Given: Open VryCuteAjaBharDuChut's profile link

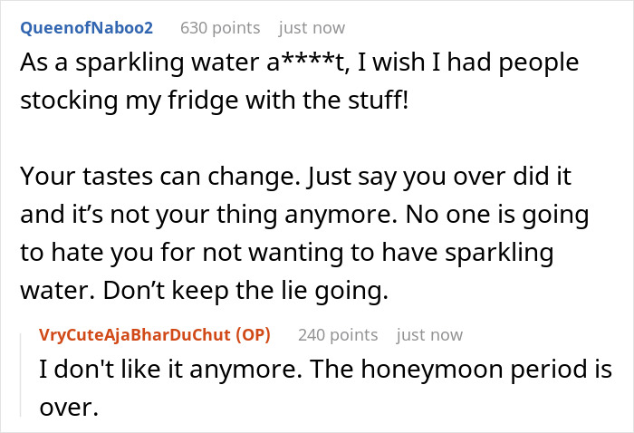Looking at the screenshot, I should (136, 334).
